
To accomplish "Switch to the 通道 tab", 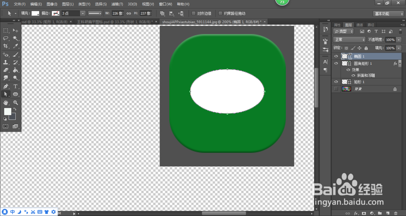I will click(359, 25).
